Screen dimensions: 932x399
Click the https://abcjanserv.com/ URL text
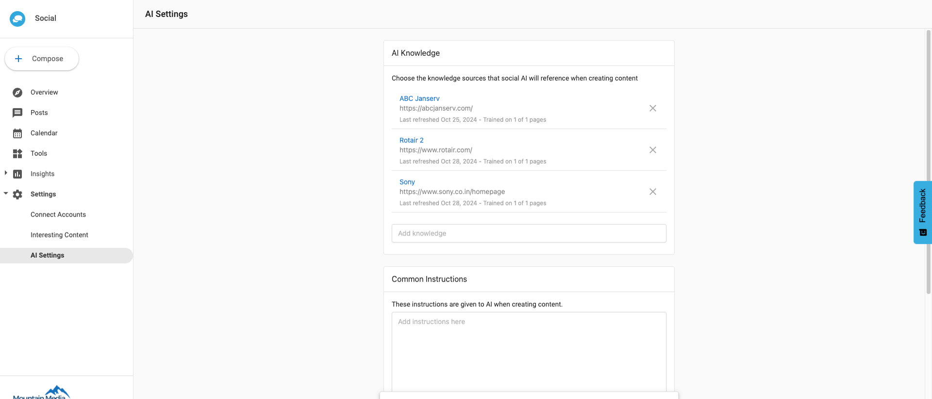436,108
